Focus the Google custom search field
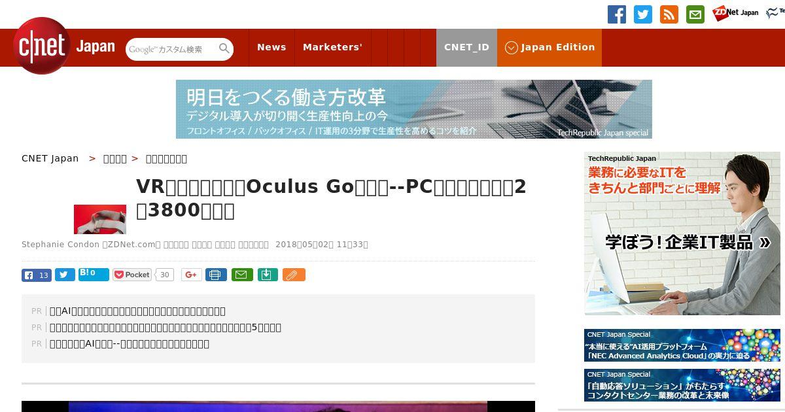The width and height of the screenshot is (785, 412). coord(172,49)
